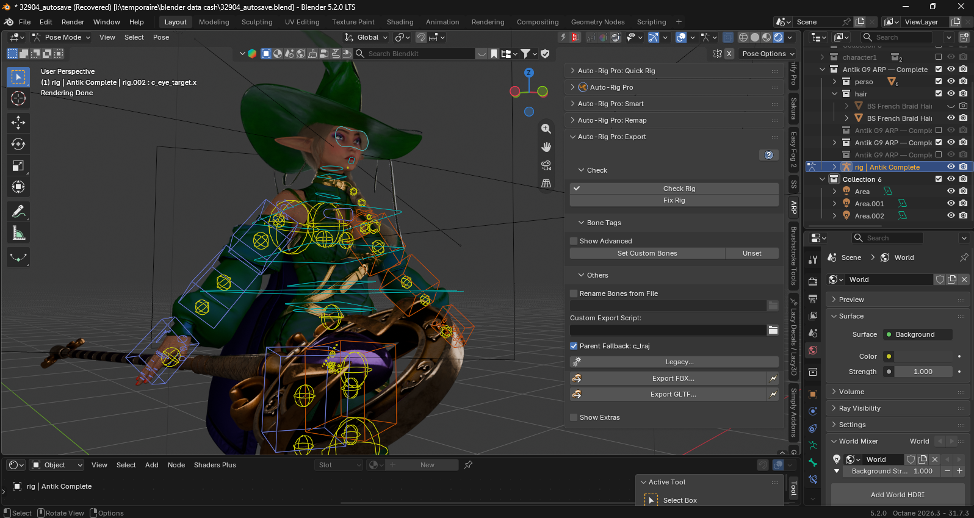This screenshot has height=518, width=974.
Task: Open the Sculpting workspace tab
Action: pyautogui.click(x=257, y=22)
